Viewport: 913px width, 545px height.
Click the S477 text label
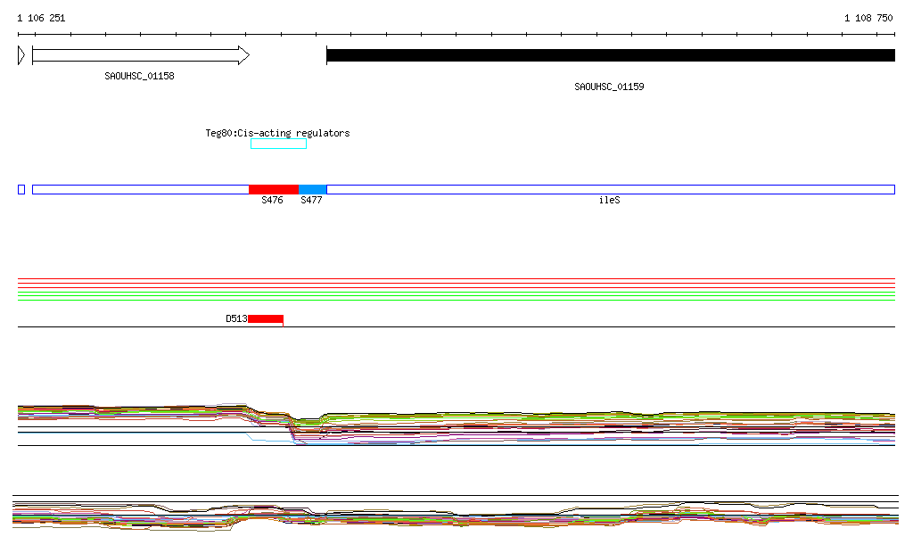pos(311,201)
